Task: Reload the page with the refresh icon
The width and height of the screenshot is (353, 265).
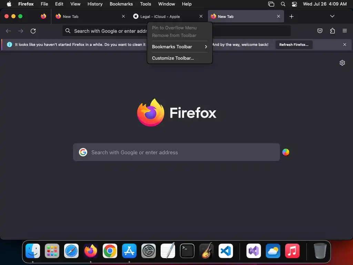Action: (x=33, y=31)
